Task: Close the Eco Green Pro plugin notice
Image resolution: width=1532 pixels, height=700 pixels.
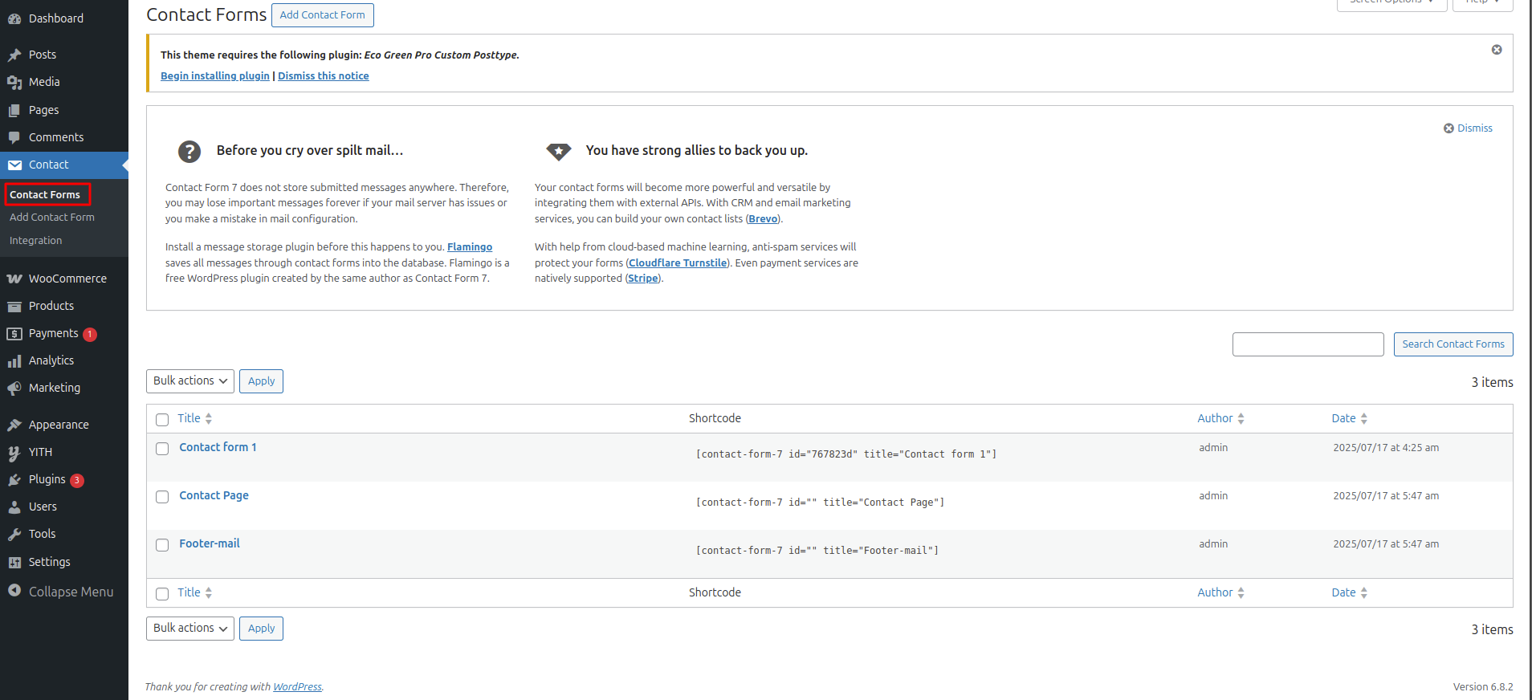Action: (x=1497, y=50)
